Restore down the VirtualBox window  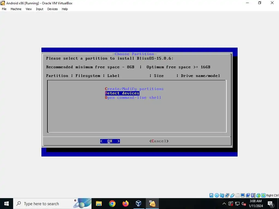pyautogui.click(x=260, y=3)
